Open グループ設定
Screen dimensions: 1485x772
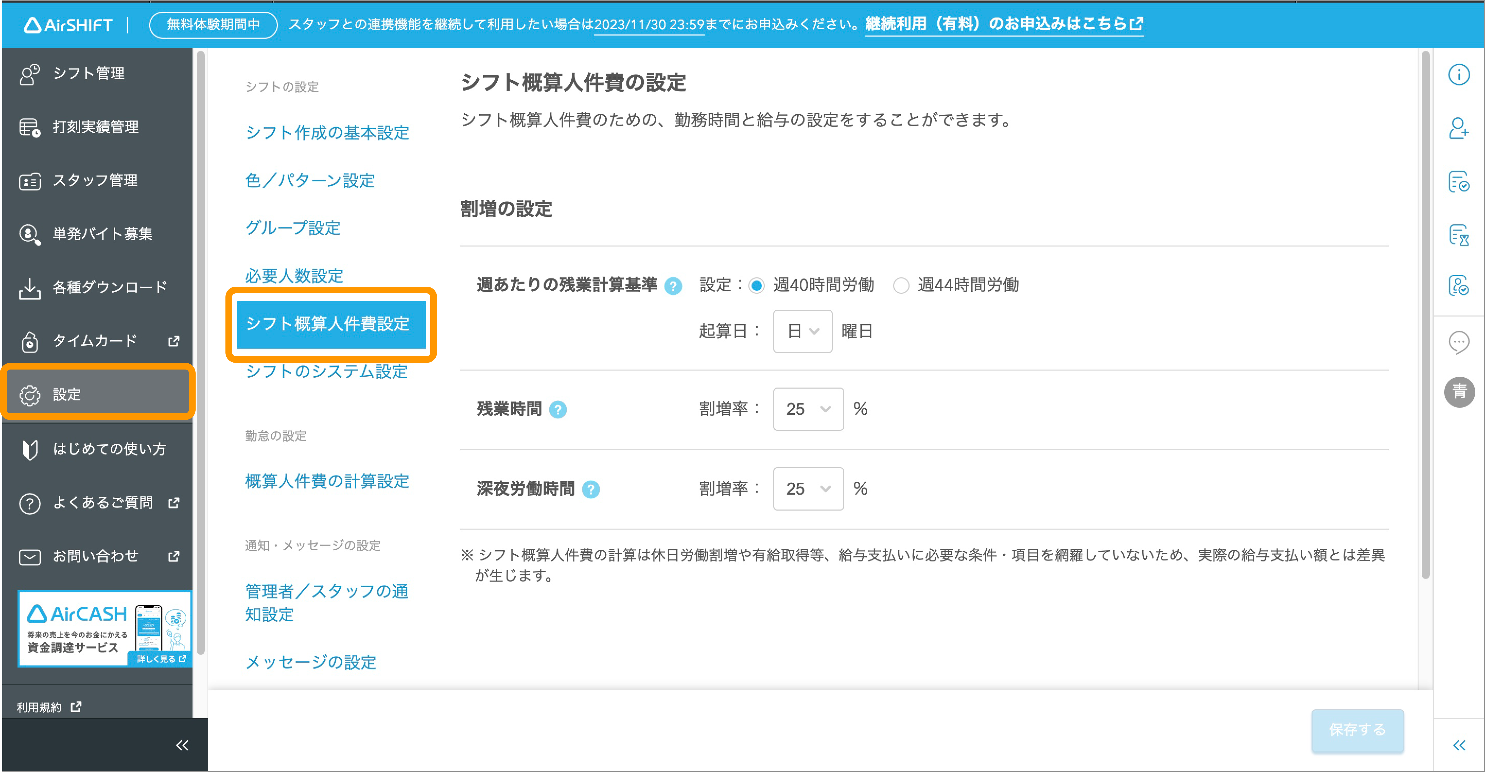293,228
